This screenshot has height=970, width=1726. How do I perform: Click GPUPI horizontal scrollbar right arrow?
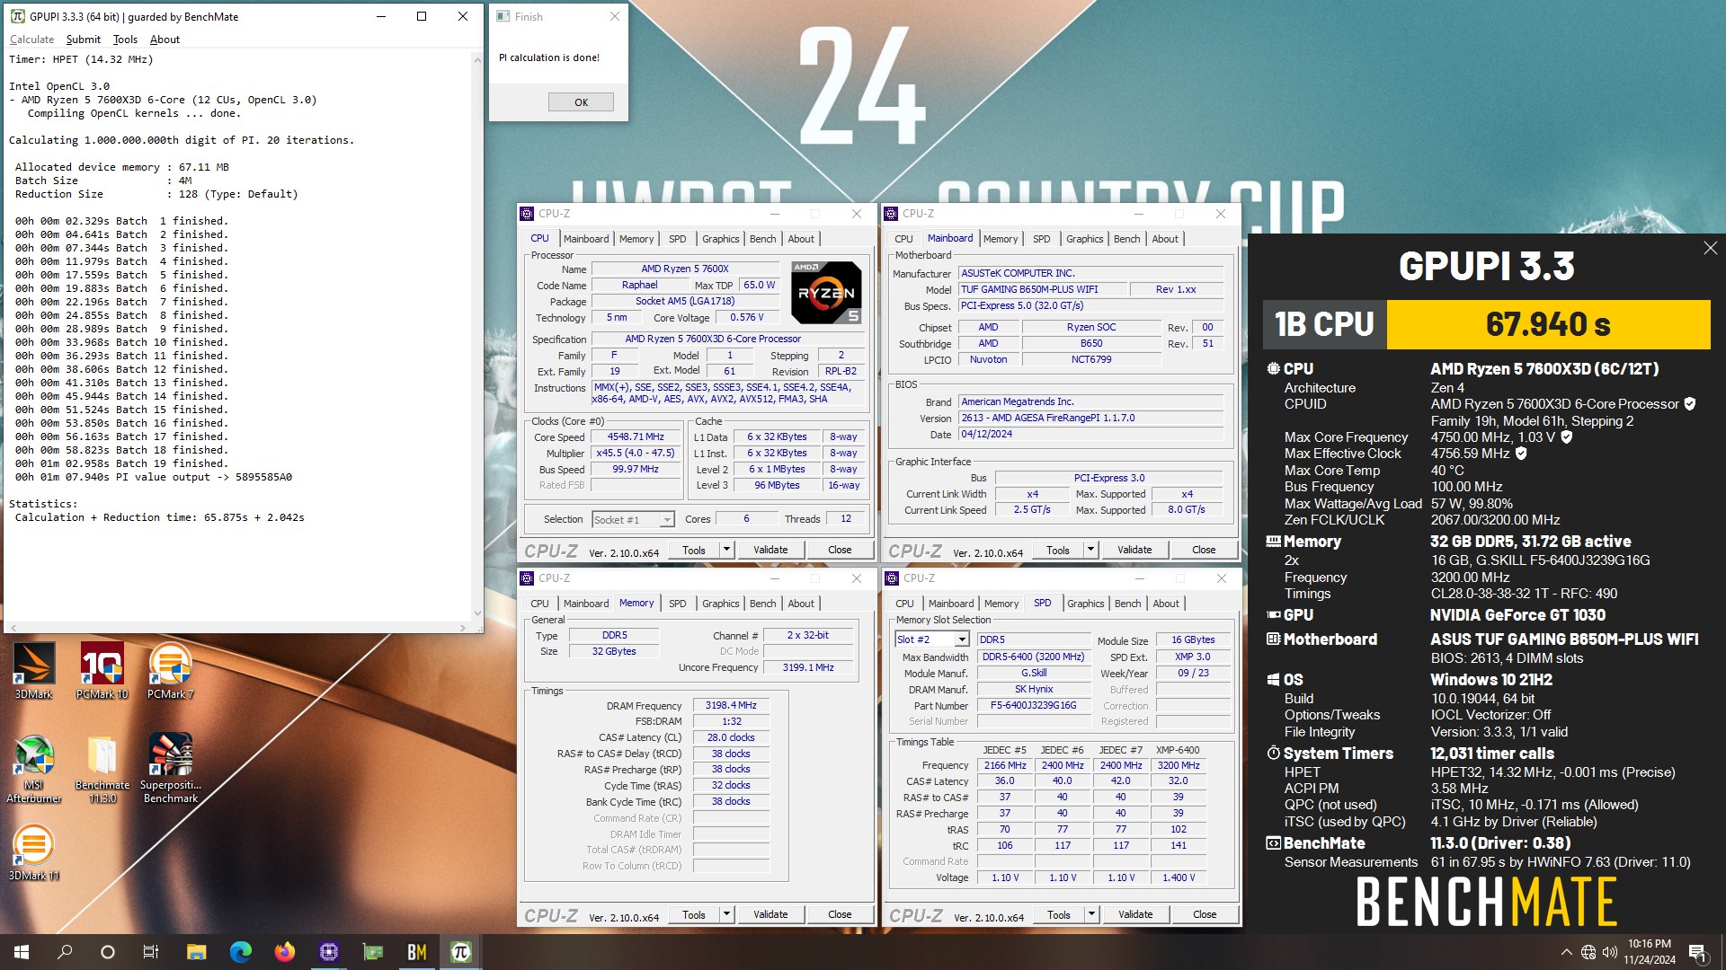point(464,627)
